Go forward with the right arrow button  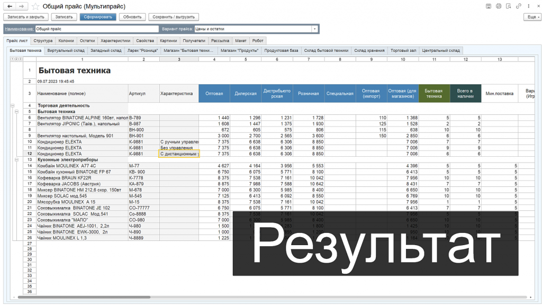pyautogui.click(x=21, y=6)
